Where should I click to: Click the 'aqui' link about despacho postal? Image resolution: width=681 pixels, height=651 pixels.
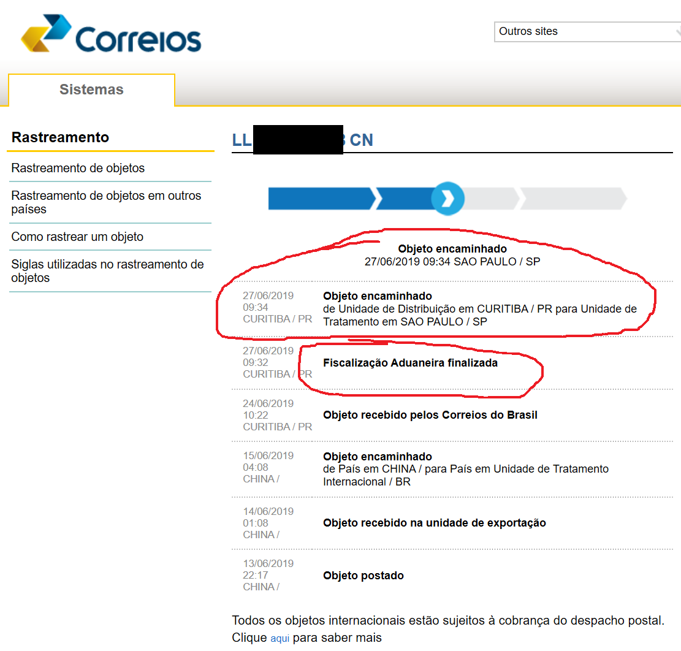coord(280,638)
